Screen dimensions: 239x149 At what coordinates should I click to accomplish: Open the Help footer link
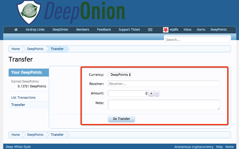pyautogui.click(x=219, y=147)
